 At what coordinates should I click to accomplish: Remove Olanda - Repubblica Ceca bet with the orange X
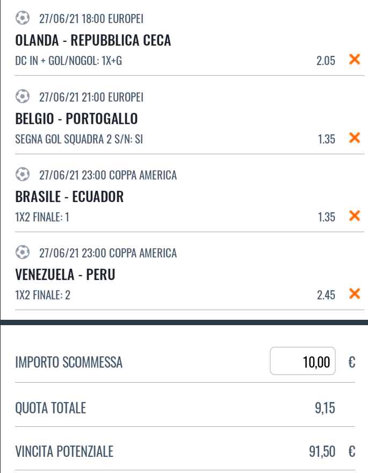pos(355,60)
